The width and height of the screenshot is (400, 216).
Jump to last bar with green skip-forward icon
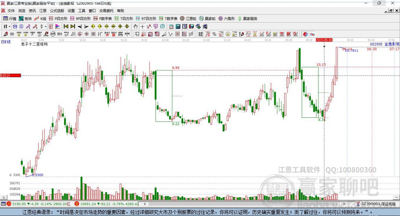[73, 27]
